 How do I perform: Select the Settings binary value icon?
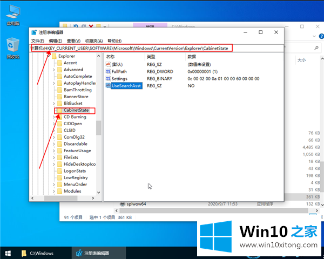tap(109, 78)
